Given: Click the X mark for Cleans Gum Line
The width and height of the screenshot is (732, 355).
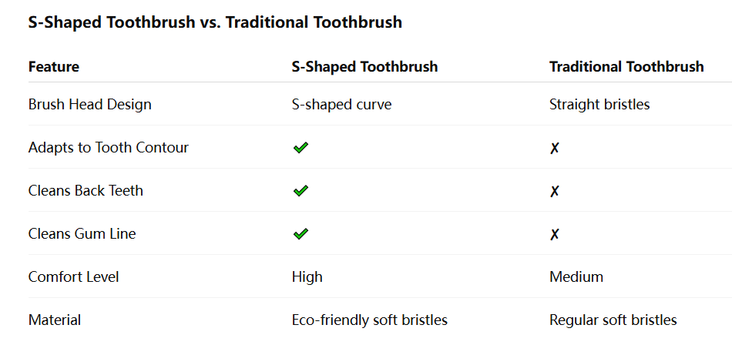Looking at the screenshot, I should (x=554, y=234).
